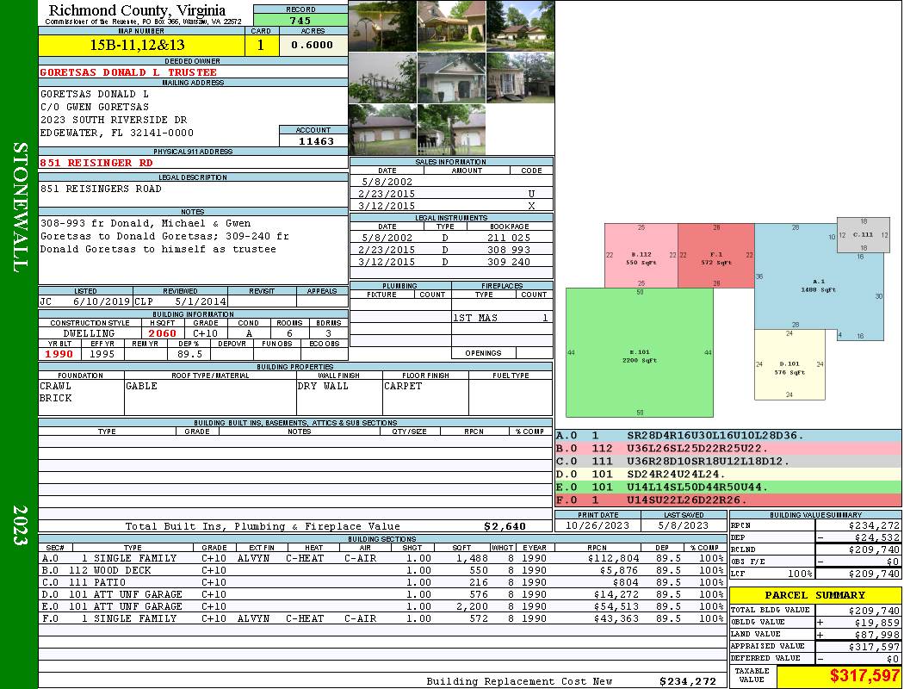The image size is (904, 689).
Task: Open the garage photo with the picket fence
Action: (x=451, y=130)
